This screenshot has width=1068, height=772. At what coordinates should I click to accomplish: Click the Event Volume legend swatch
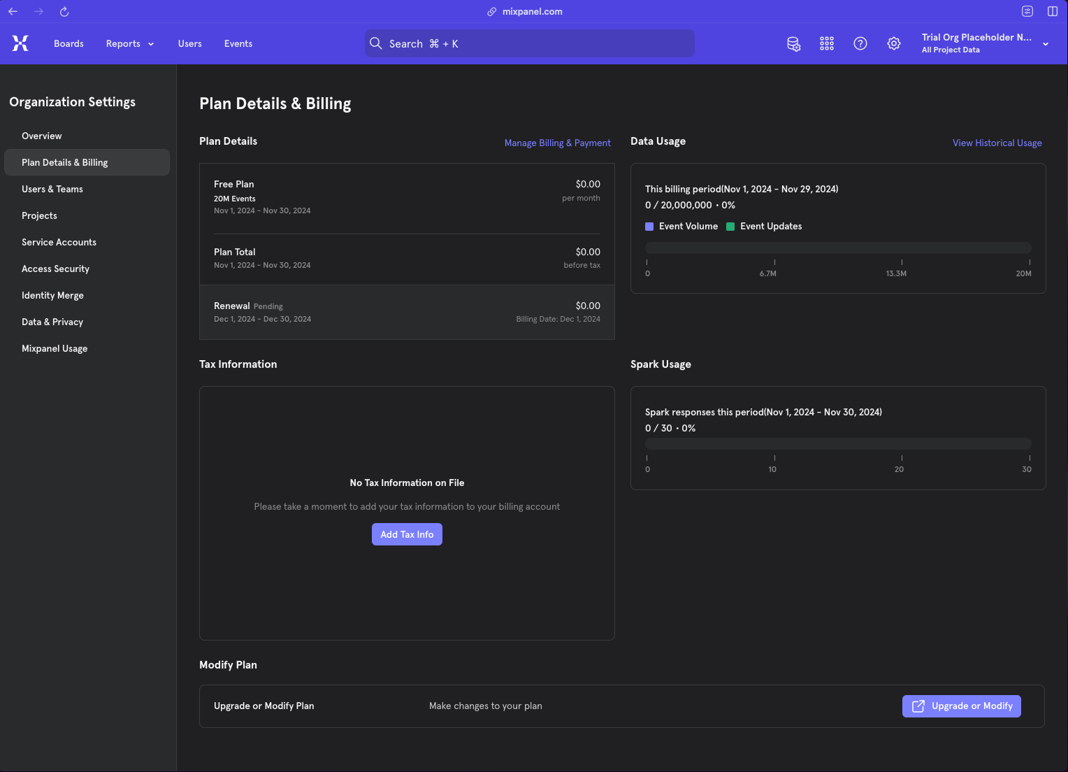[649, 227]
